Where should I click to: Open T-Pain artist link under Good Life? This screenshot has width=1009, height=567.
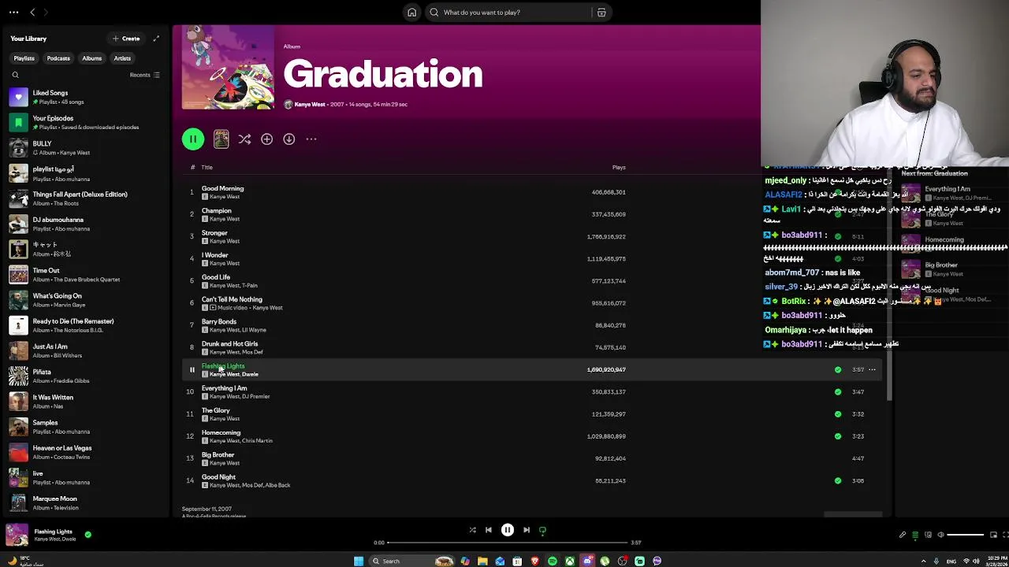[250, 286]
